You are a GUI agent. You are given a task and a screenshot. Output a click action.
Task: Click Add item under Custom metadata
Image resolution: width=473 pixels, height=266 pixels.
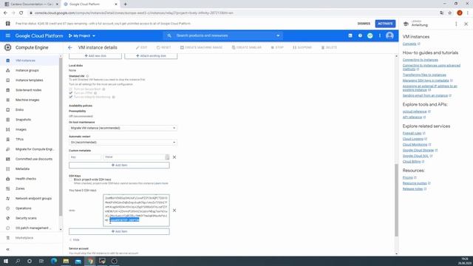119,166
